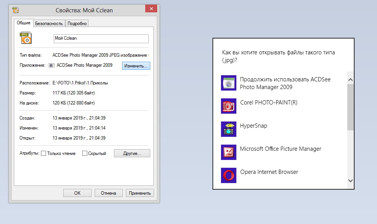
Task: Close the Свойства: Мой Cclean window
Action: [x=151, y=8]
